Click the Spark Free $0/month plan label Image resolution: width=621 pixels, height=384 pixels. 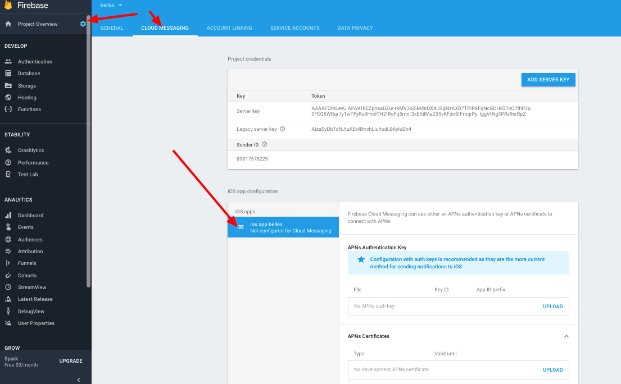21,362
